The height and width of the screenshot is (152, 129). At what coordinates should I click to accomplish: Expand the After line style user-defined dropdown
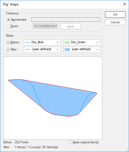coord(42,49)
